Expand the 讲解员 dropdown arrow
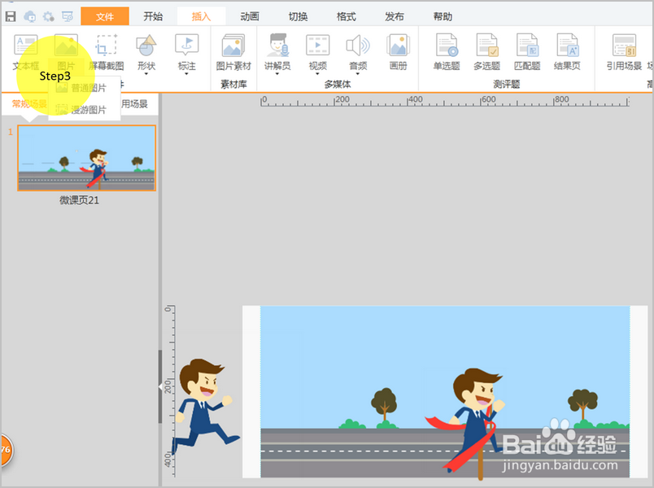Image resolution: width=654 pixels, height=488 pixels. point(277,74)
